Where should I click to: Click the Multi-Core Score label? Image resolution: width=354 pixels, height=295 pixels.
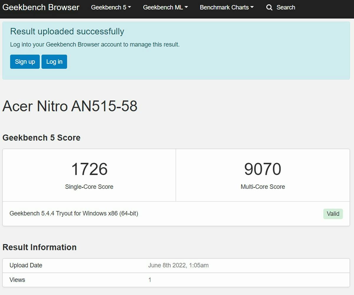tap(263, 187)
